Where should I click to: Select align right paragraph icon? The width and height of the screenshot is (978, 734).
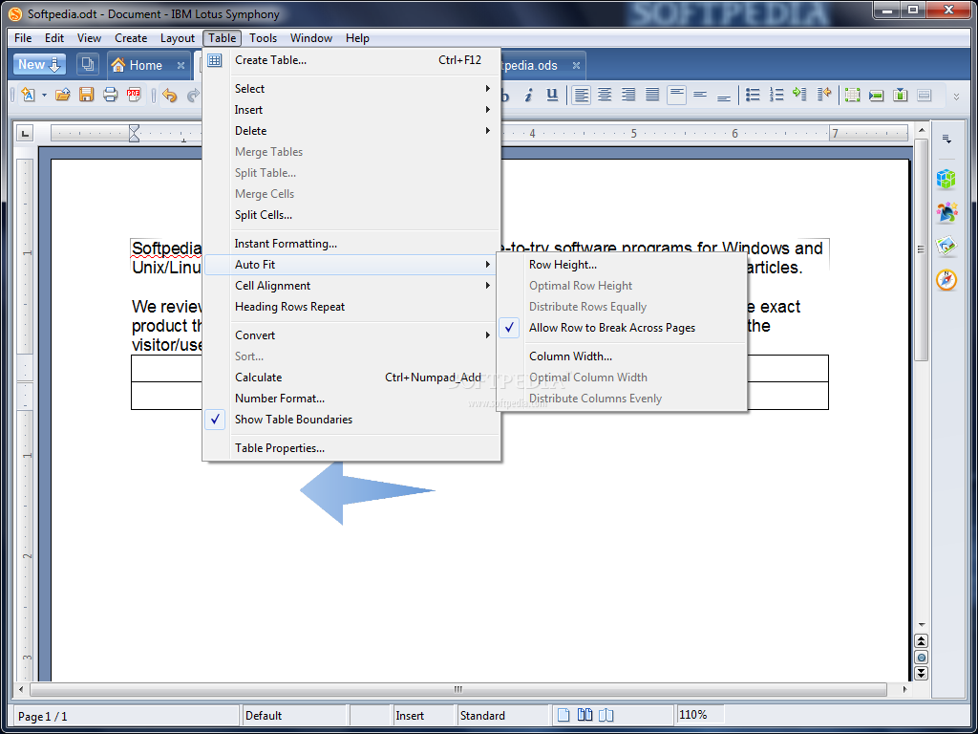click(x=628, y=95)
